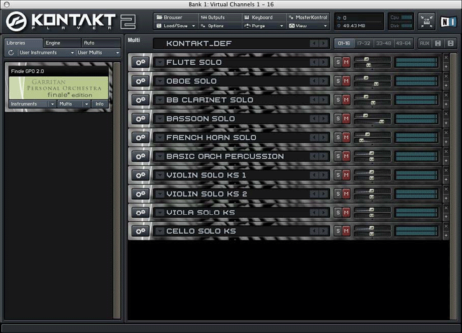This screenshot has height=333, width=462.
Task: Click the GPO library Info button
Action: [x=99, y=104]
